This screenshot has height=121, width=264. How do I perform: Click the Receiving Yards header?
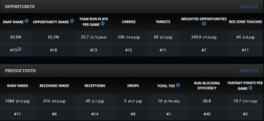54,86
